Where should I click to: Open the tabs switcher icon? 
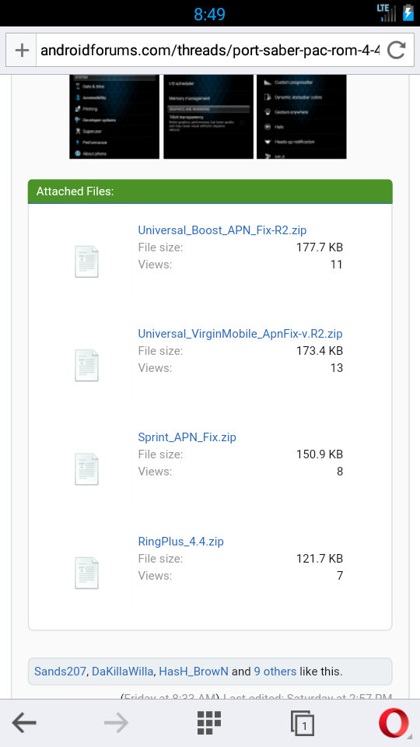point(303,724)
